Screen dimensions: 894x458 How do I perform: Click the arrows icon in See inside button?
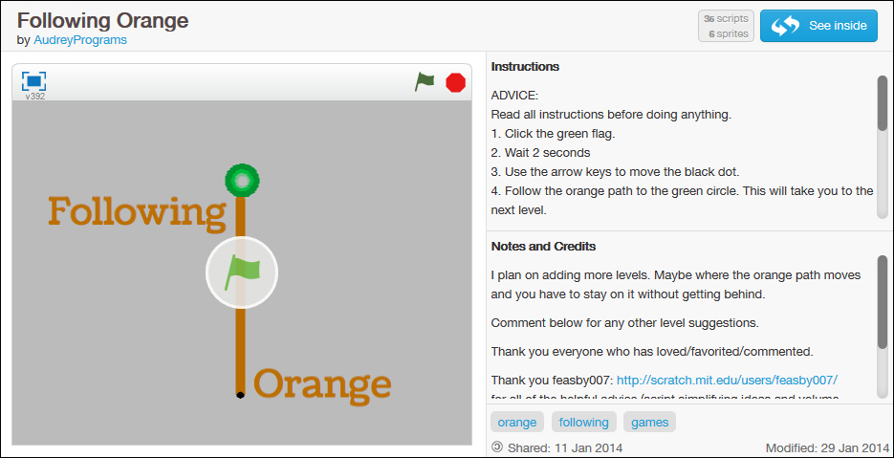[x=785, y=26]
